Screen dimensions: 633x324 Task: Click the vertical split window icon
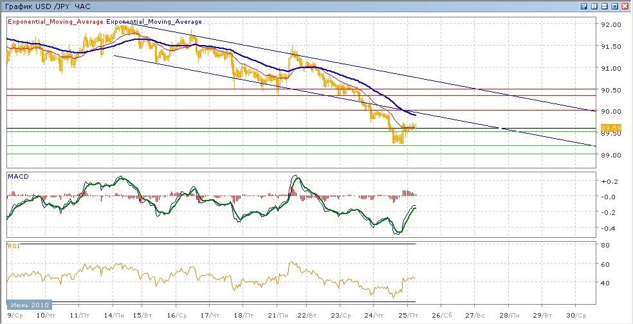[x=594, y=6]
